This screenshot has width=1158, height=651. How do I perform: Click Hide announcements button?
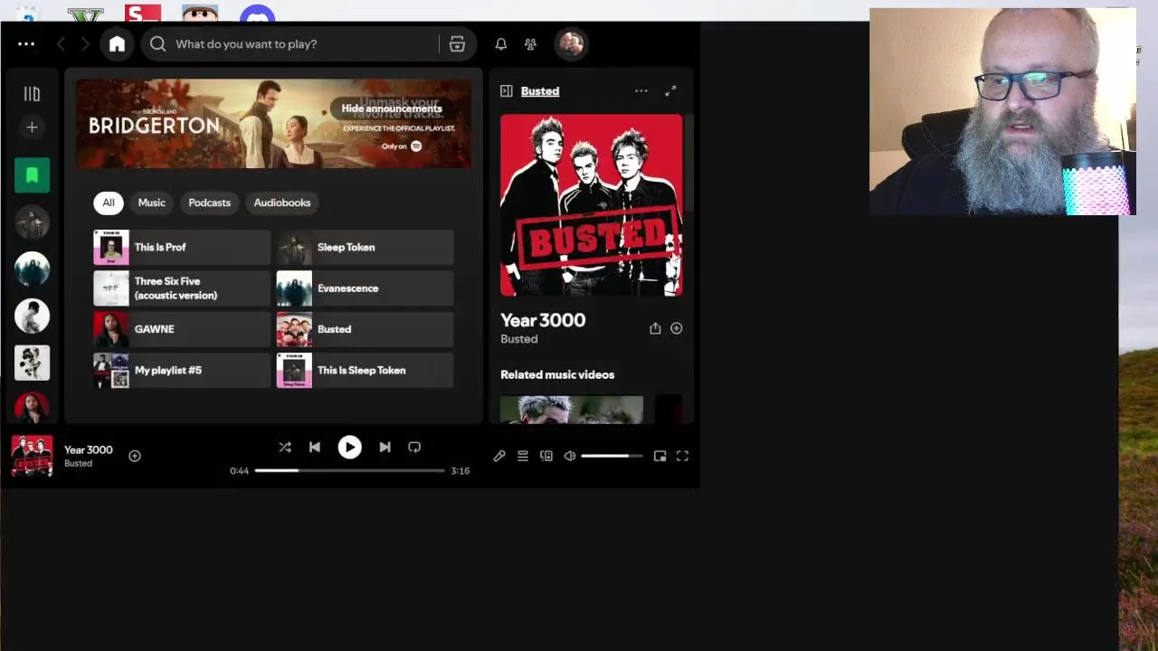coord(392,108)
